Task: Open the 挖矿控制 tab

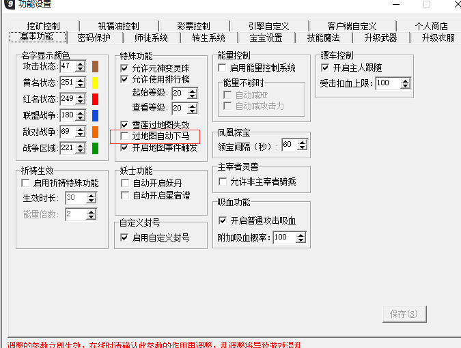Action: pyautogui.click(x=44, y=26)
